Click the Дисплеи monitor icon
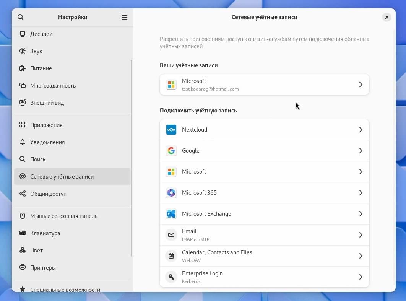The height and width of the screenshot is (301, 406). point(23,34)
